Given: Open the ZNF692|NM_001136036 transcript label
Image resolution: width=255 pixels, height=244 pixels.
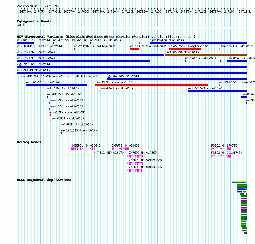Looking at the screenshot, I should coord(145,167).
